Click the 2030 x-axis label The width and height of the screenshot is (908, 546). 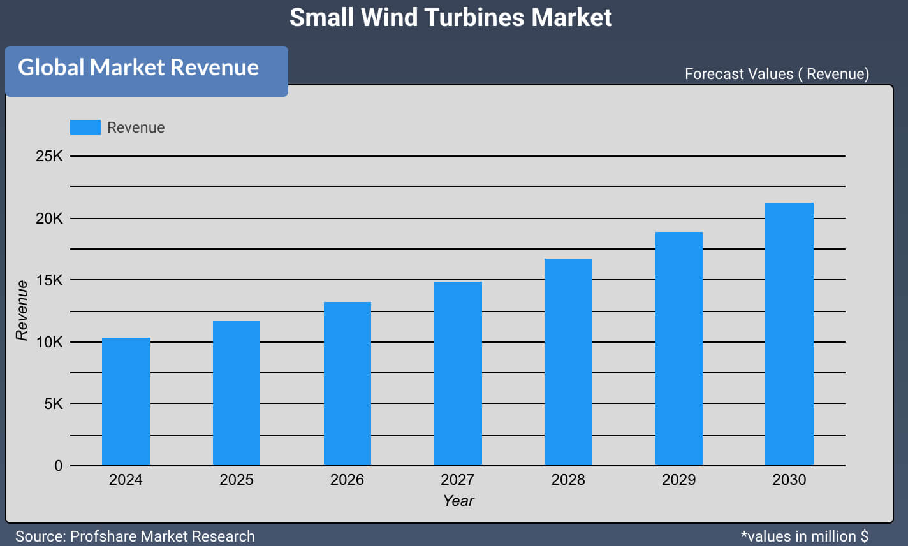click(789, 480)
